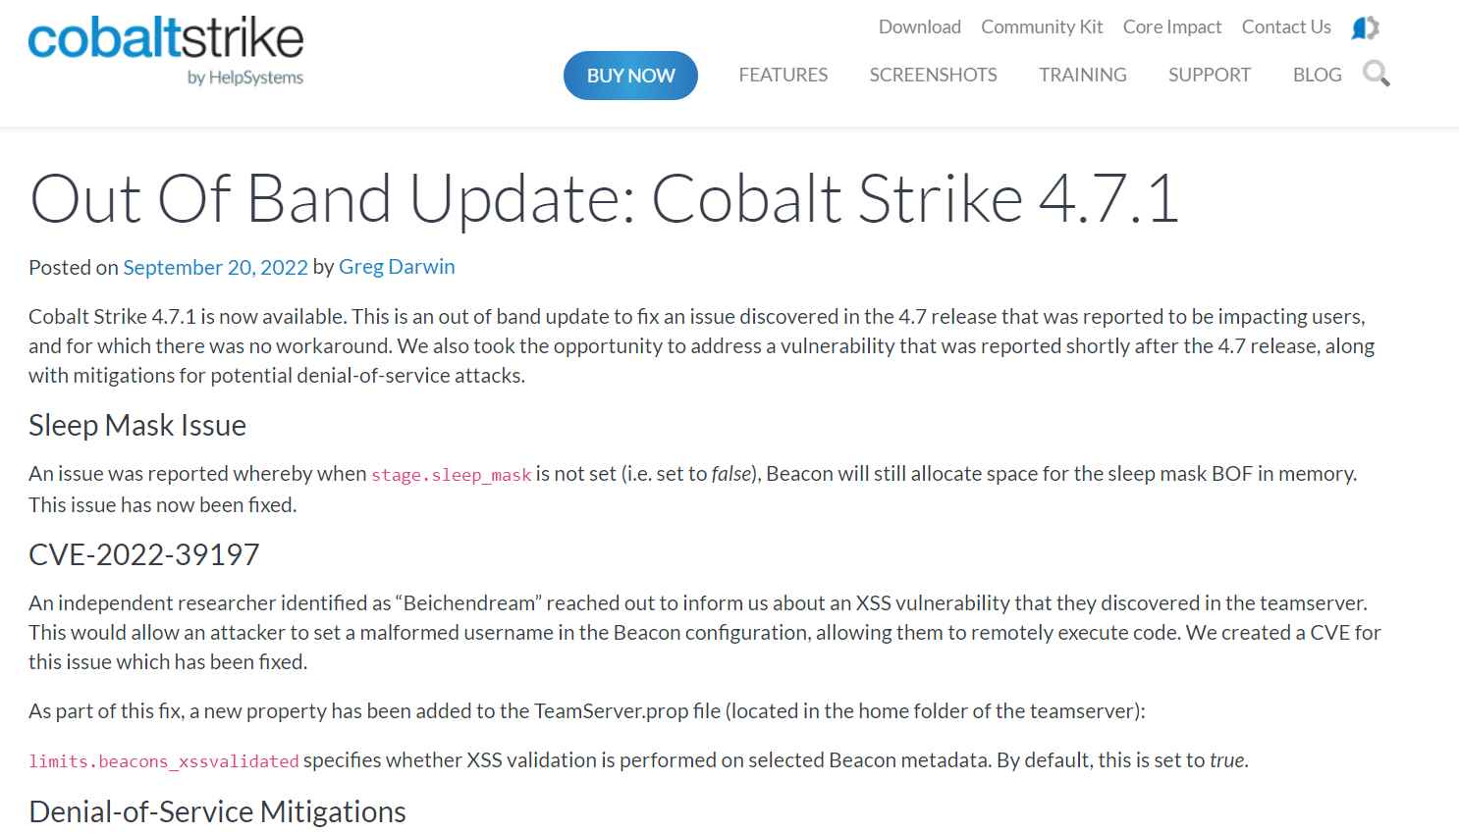View author Greg Darwin's posts
This screenshot has width=1459, height=835.
tap(397, 267)
